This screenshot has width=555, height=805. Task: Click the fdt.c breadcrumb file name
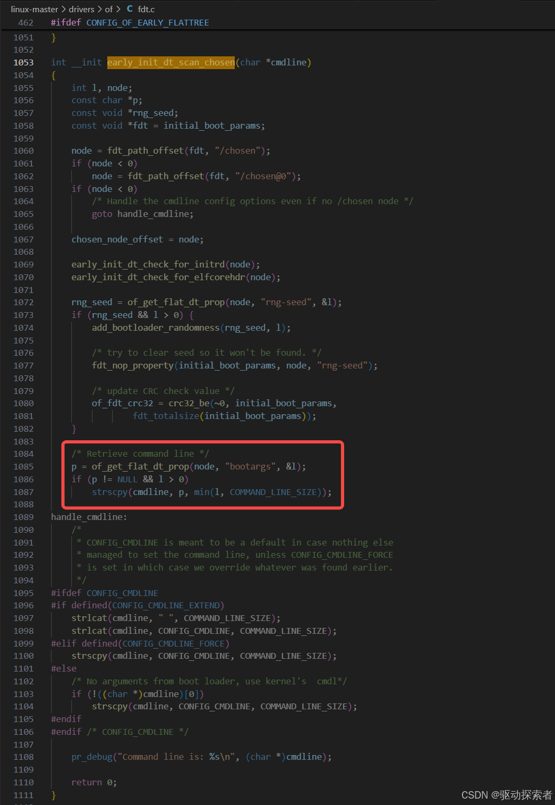point(146,9)
